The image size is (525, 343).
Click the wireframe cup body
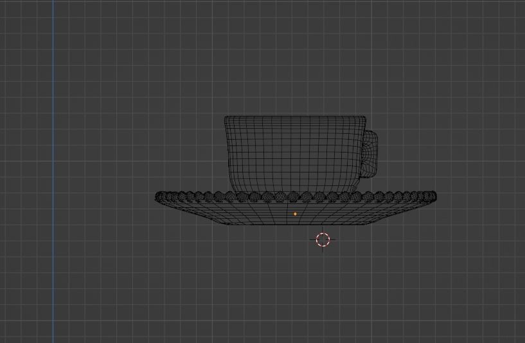295,154
